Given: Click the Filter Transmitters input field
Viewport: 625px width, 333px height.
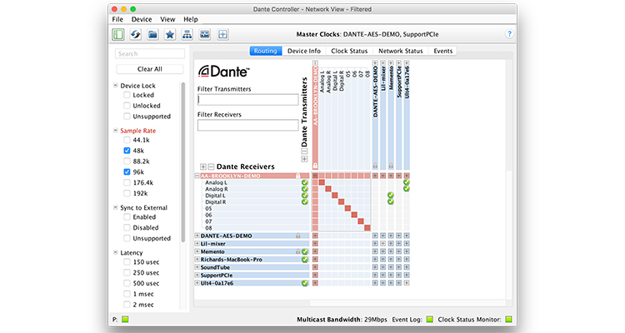Looking at the screenshot, I should click(248, 100).
